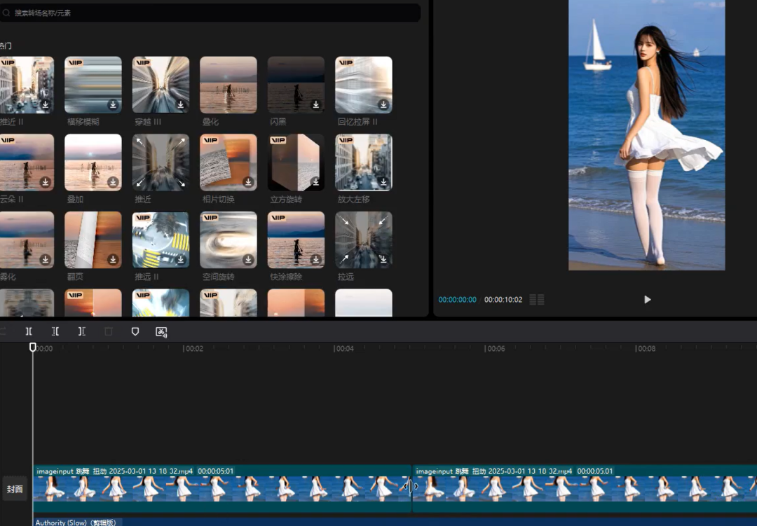This screenshot has width=757, height=526.
Task: Click the cut point between the two clips
Action: click(x=412, y=486)
